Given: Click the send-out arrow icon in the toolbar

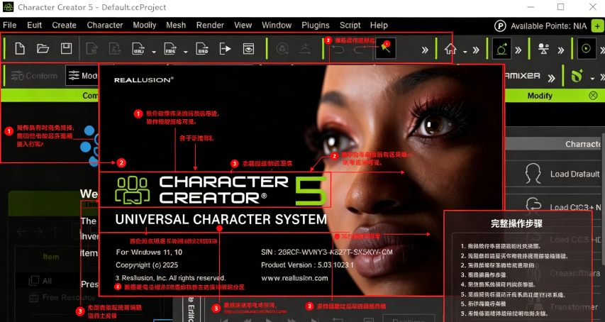Looking at the screenshot, I should coord(226,49).
